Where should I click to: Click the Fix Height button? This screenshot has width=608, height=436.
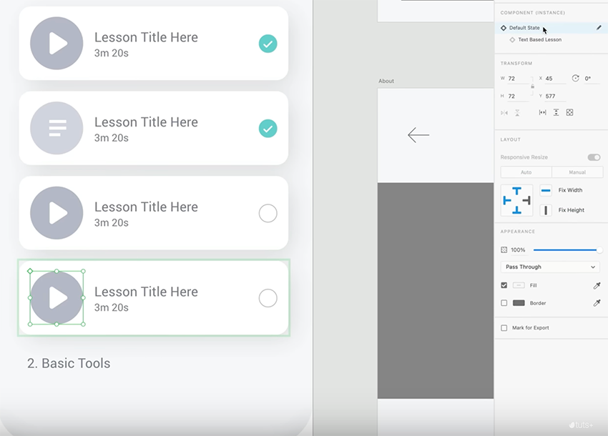[x=546, y=210]
